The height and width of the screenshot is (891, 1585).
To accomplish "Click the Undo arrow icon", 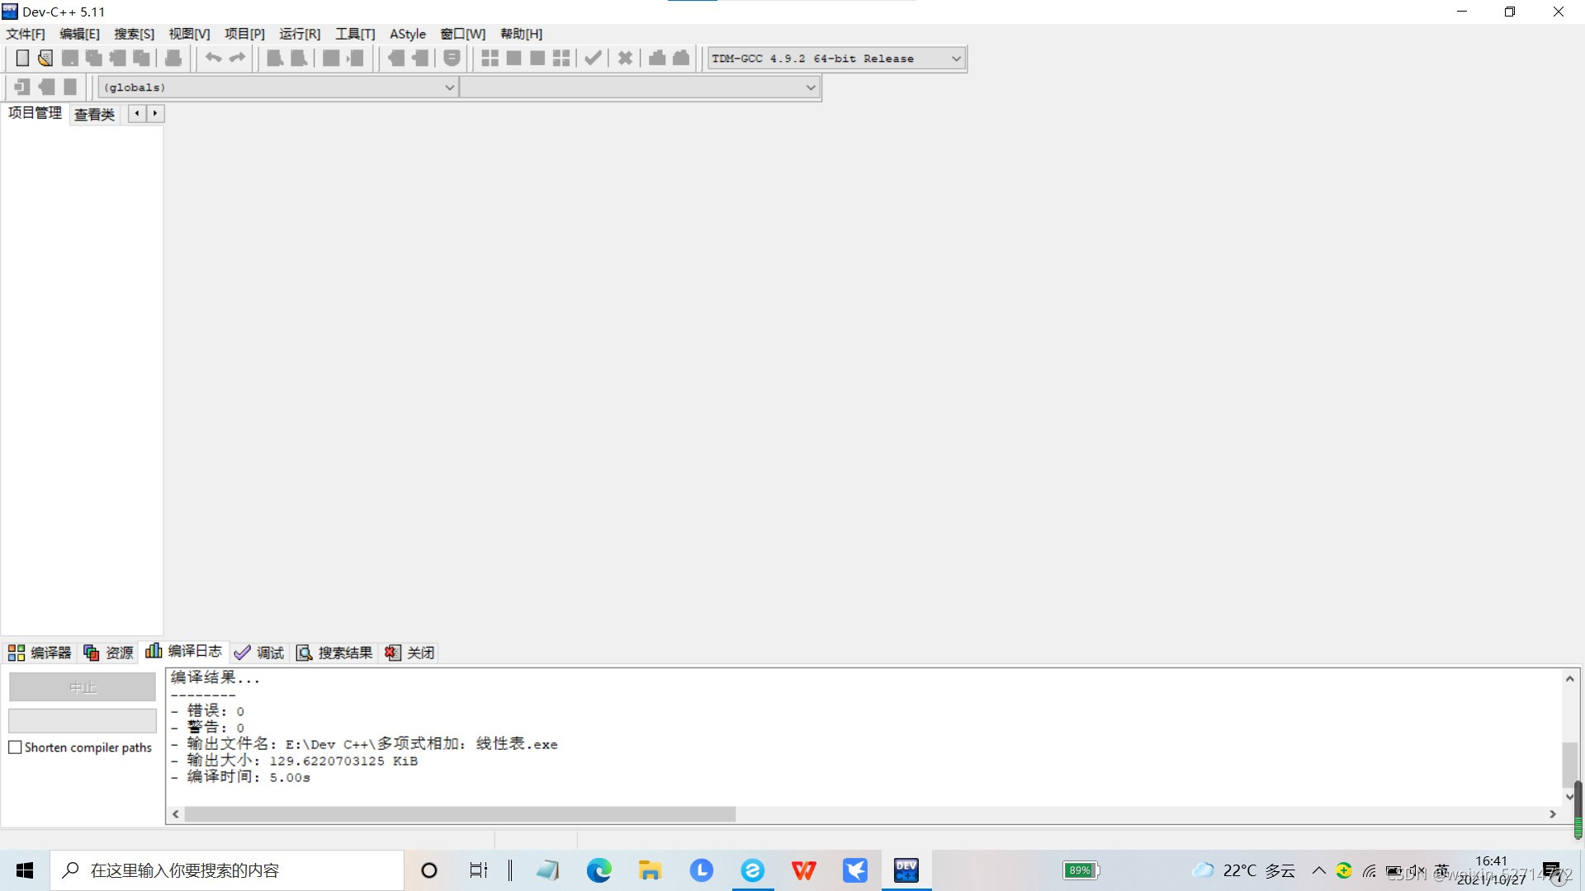I will click(x=213, y=58).
